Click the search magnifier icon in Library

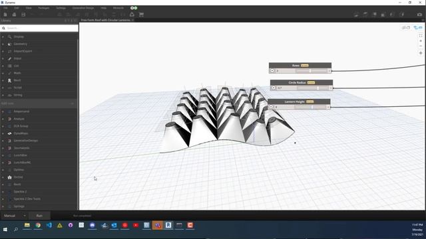coord(3,28)
